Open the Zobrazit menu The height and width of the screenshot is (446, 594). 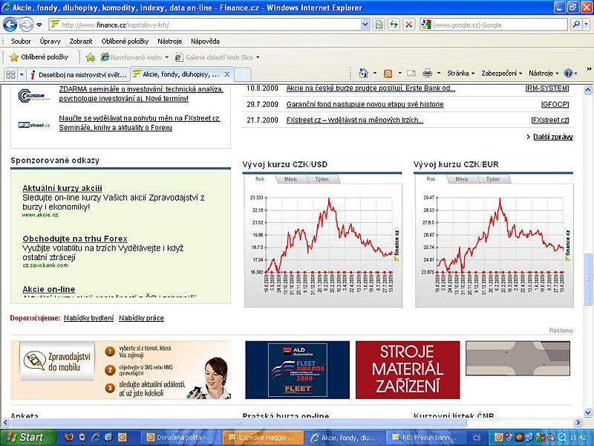(x=81, y=42)
